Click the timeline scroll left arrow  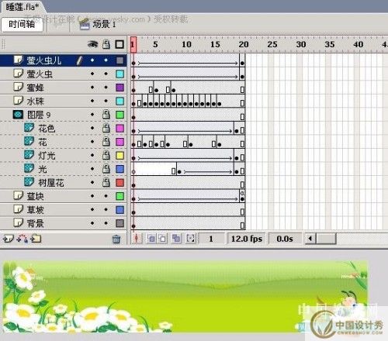310,239
